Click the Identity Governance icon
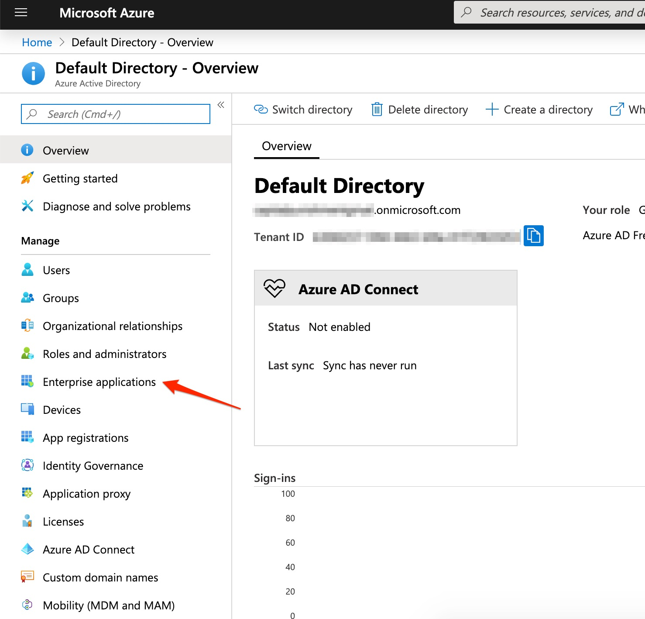645x619 pixels. click(x=27, y=465)
